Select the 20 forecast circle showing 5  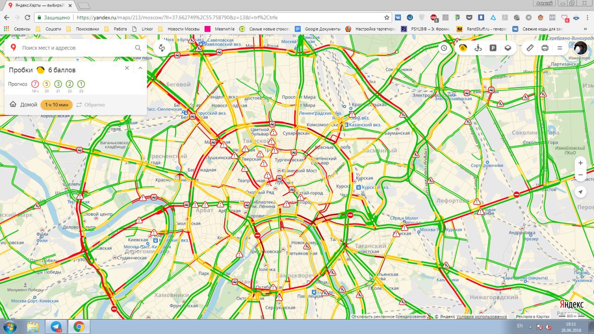click(x=46, y=84)
